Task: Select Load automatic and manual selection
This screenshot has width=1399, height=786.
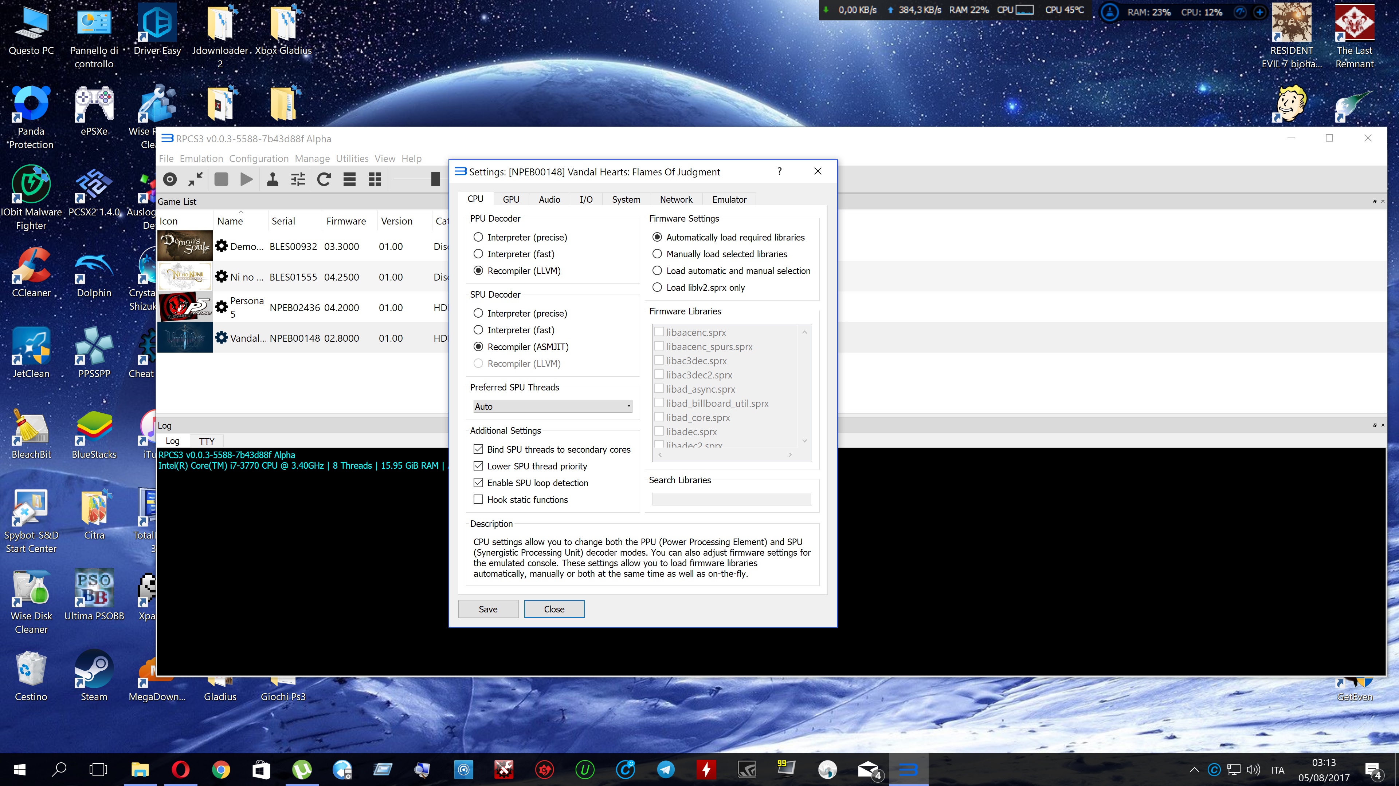Action: tap(731, 271)
